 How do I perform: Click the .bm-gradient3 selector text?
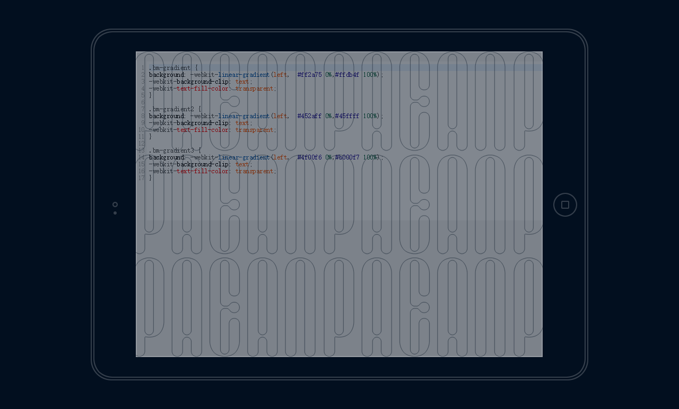[171, 150]
